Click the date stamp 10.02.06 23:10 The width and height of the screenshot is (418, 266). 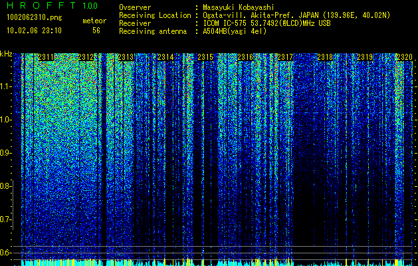[x=34, y=31]
